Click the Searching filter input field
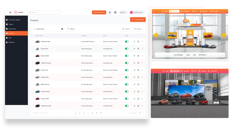 (x=49, y=29)
